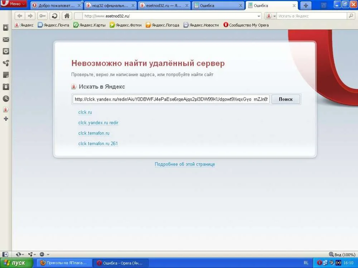Open the clck.ru suggestion link
Screen dimensions: 358x268
pyautogui.click(x=85, y=112)
